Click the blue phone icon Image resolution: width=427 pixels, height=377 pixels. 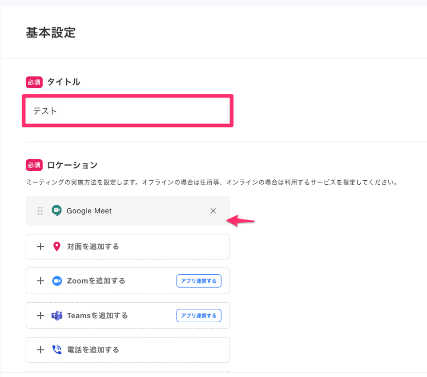click(x=57, y=350)
